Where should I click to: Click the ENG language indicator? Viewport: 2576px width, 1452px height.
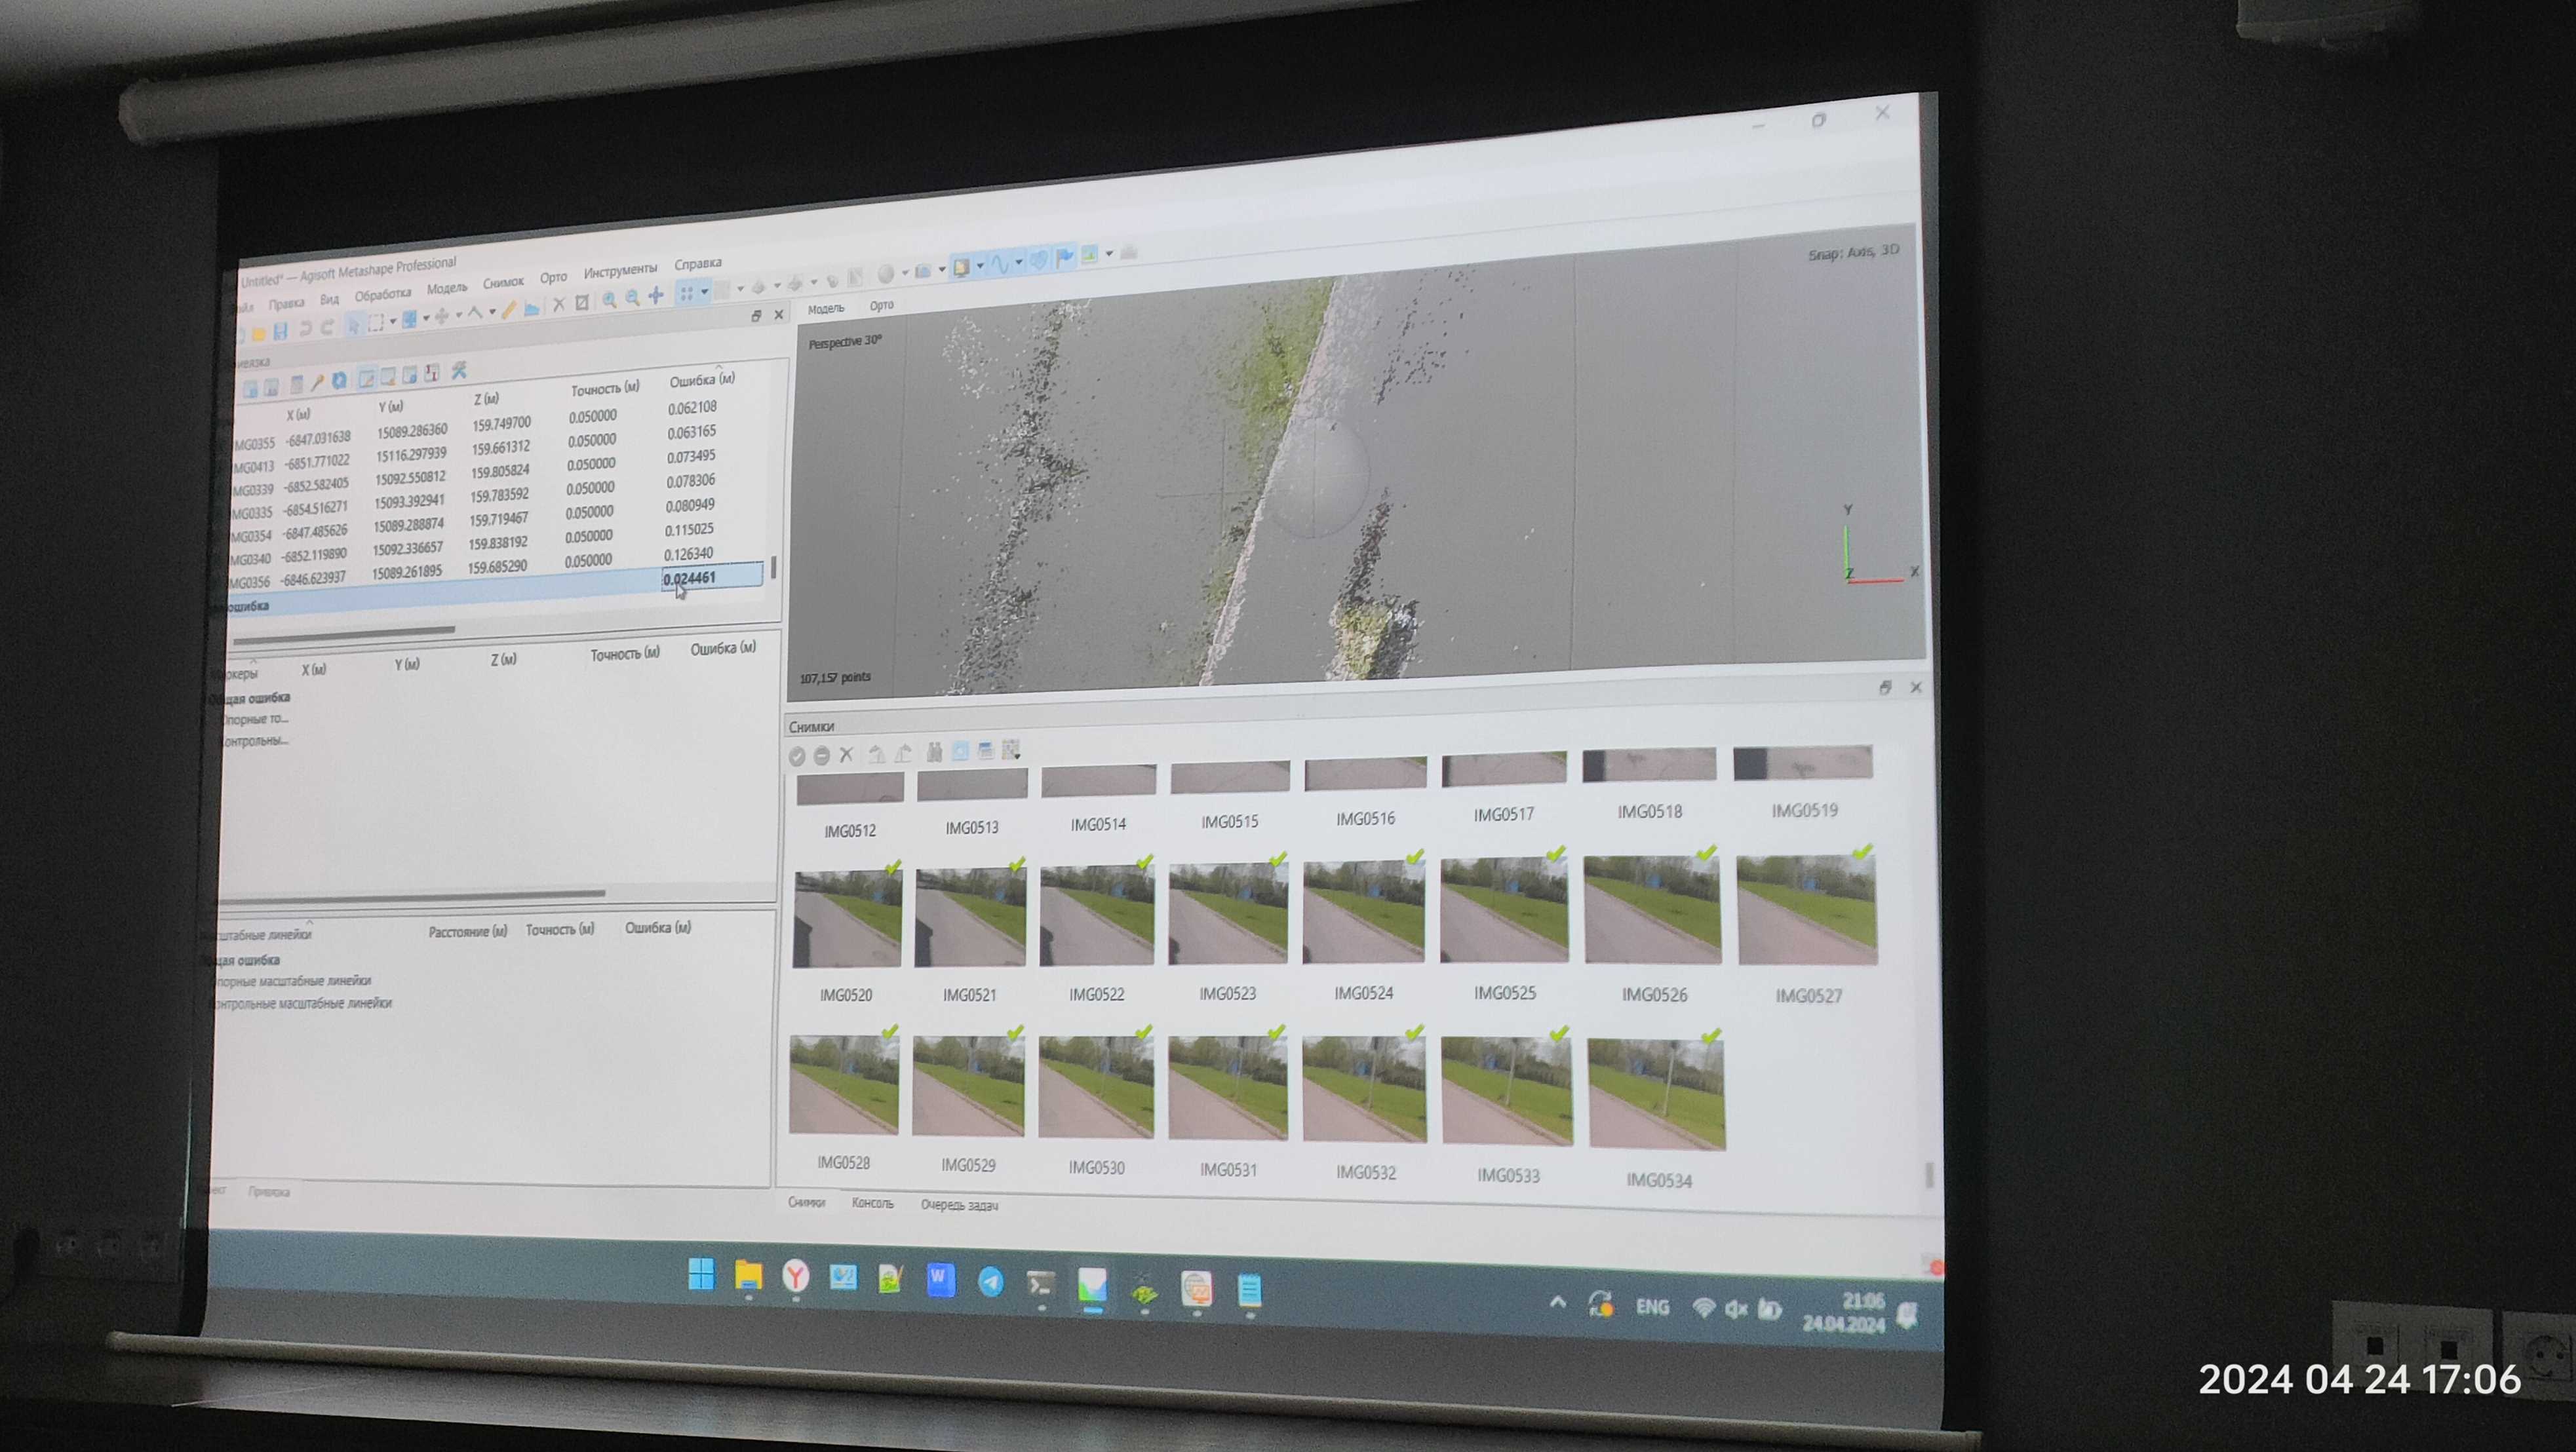[x=1652, y=1307]
